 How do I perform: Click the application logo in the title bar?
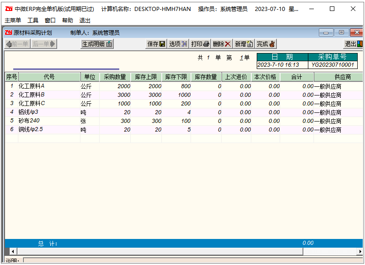(x=9, y=9)
